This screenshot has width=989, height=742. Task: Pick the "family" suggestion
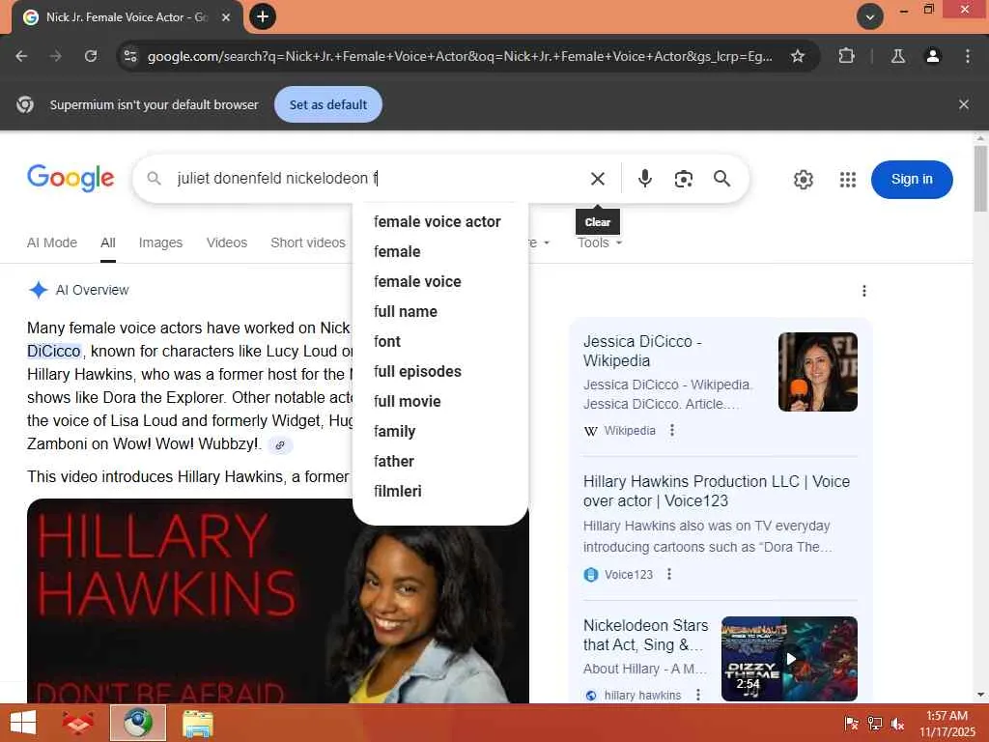pos(439,432)
